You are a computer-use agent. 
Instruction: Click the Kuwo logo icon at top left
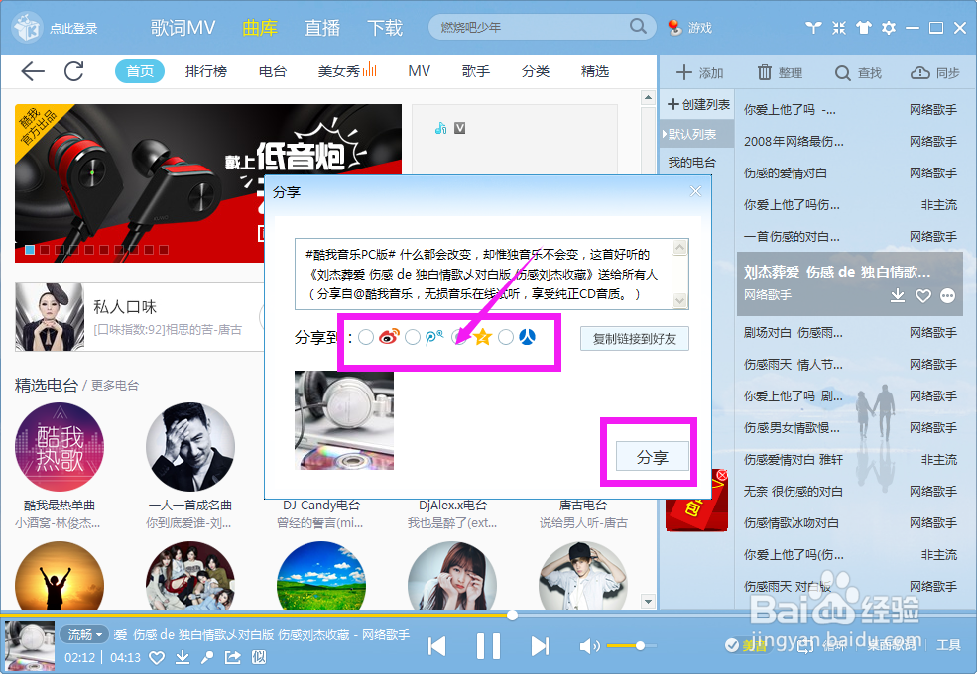point(26,28)
